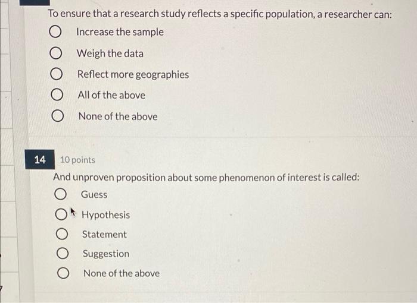Screen dimensions: 417x303
Task: Click the question number 14 badge
Action: coord(40,160)
